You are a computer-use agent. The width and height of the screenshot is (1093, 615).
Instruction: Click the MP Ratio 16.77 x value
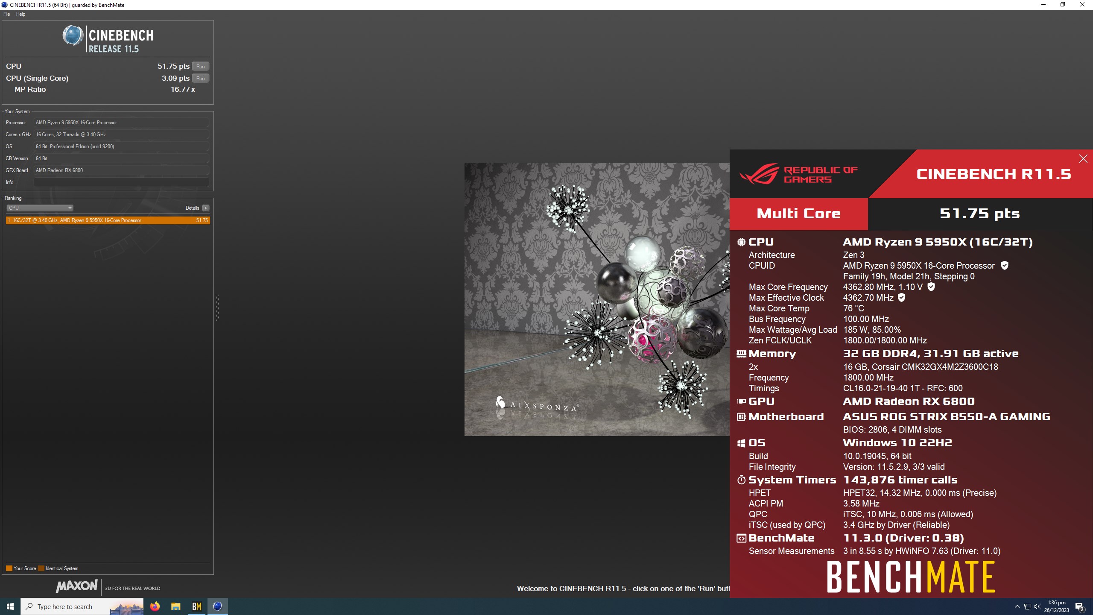pos(183,89)
